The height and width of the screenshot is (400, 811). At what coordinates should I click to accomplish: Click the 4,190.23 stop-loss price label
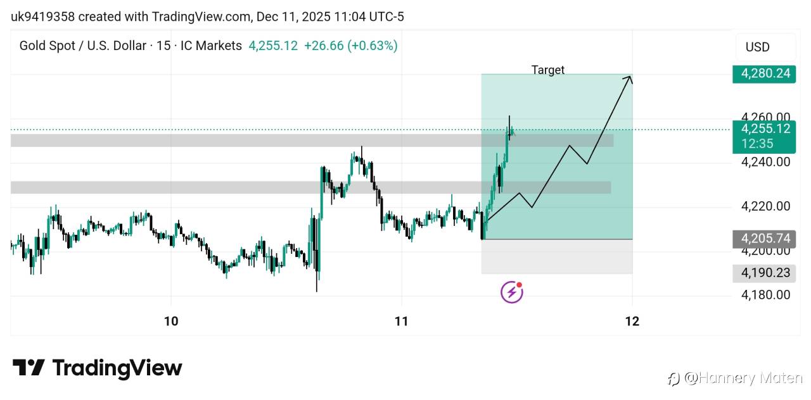point(764,273)
